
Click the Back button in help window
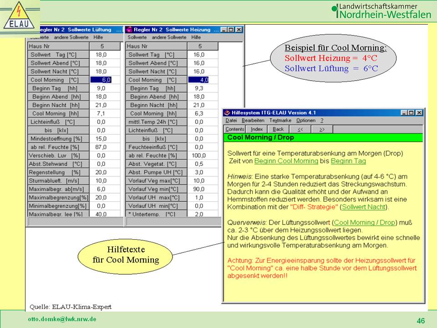coord(278,129)
